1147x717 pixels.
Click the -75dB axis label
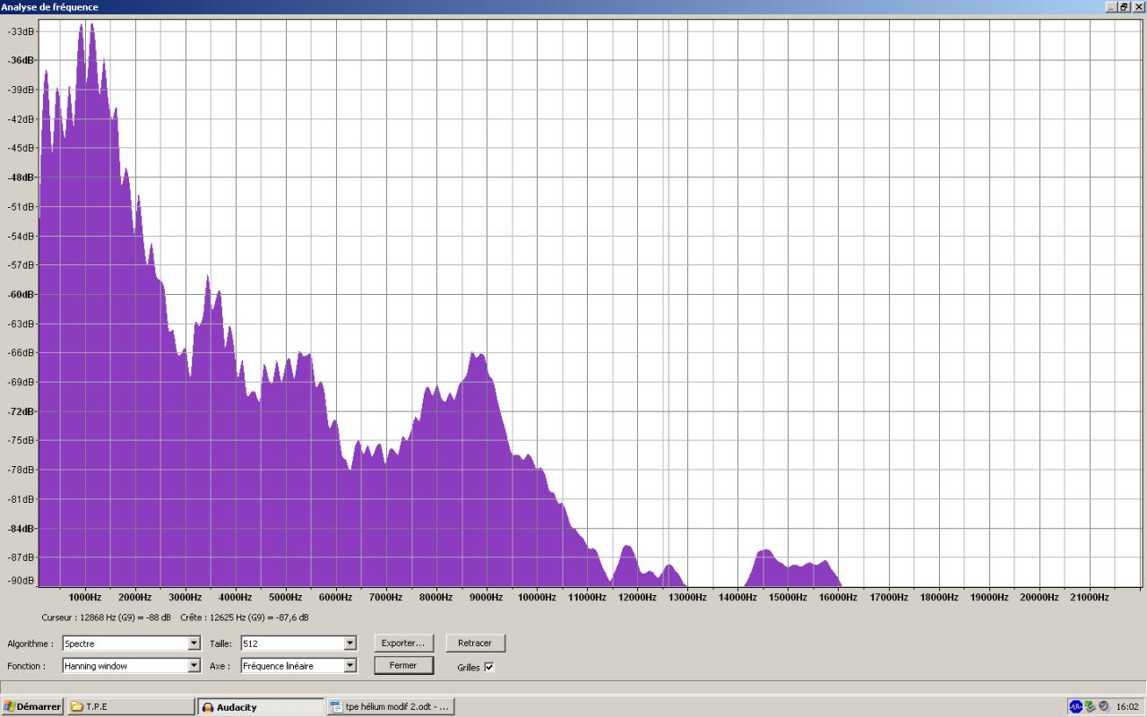(x=22, y=440)
